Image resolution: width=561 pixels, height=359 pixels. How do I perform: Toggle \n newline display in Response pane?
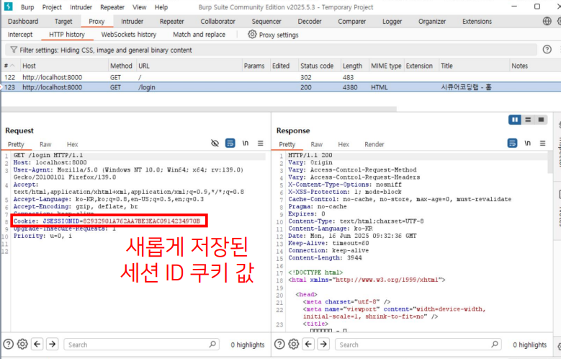tap(528, 143)
